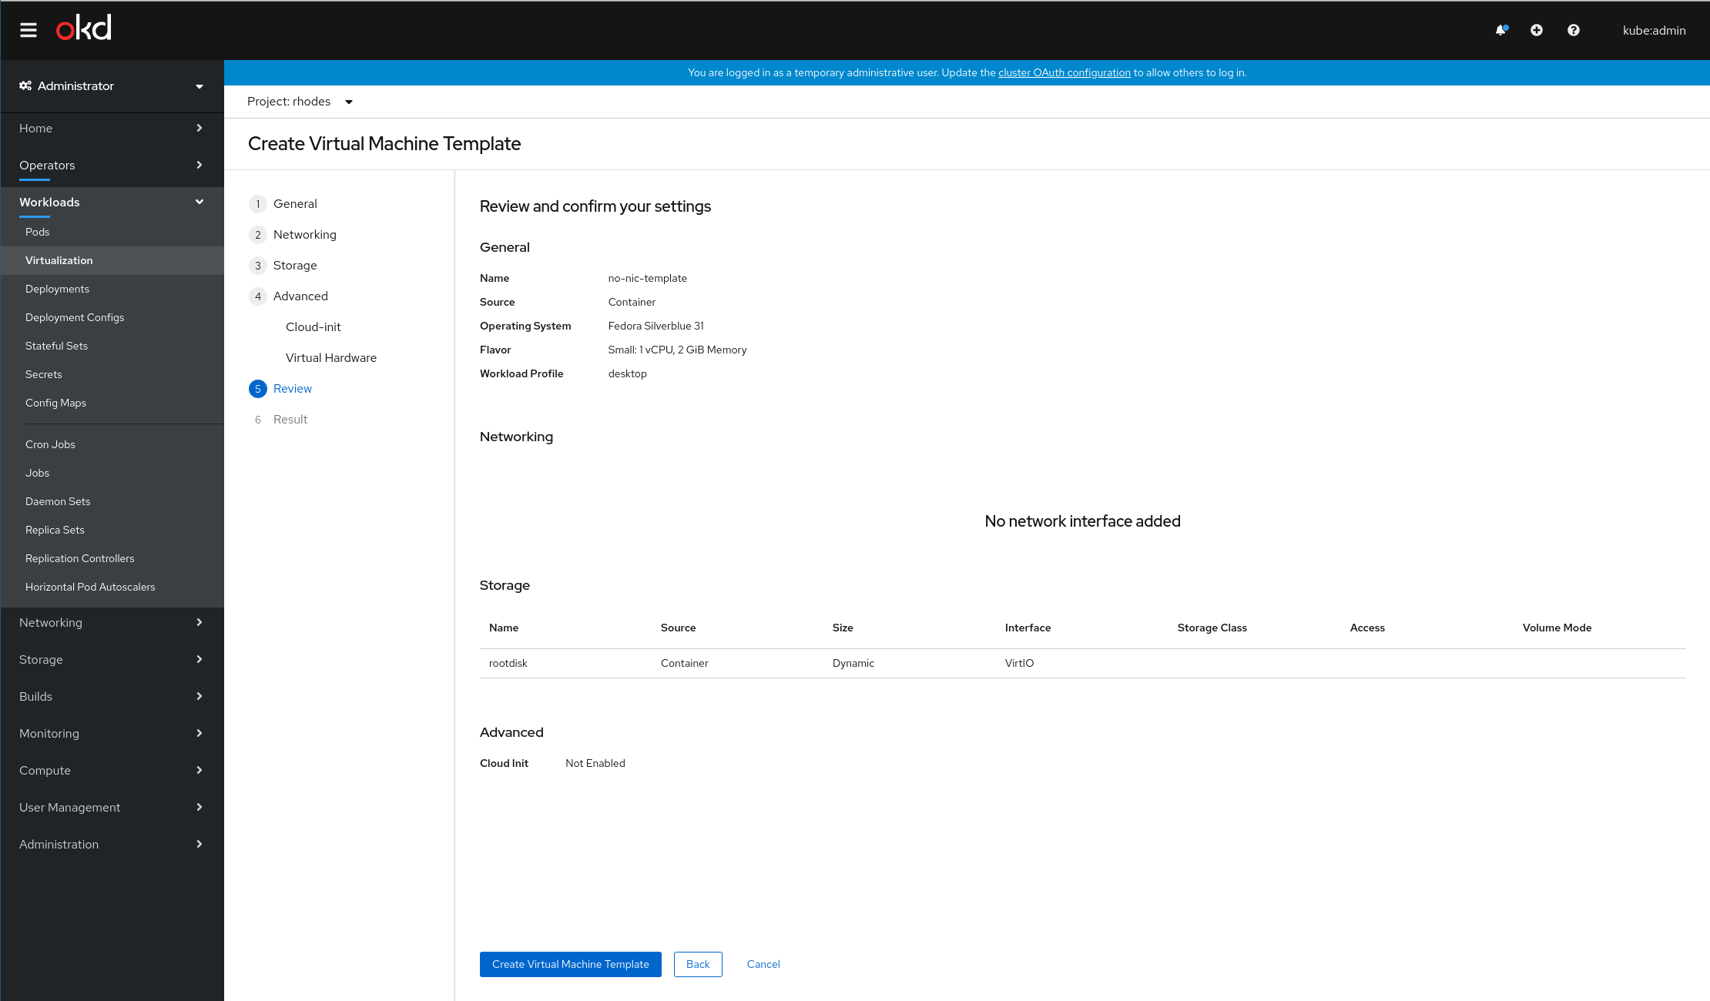Open Deployment Configs in sidebar
The width and height of the screenshot is (1710, 1001).
[75, 317]
